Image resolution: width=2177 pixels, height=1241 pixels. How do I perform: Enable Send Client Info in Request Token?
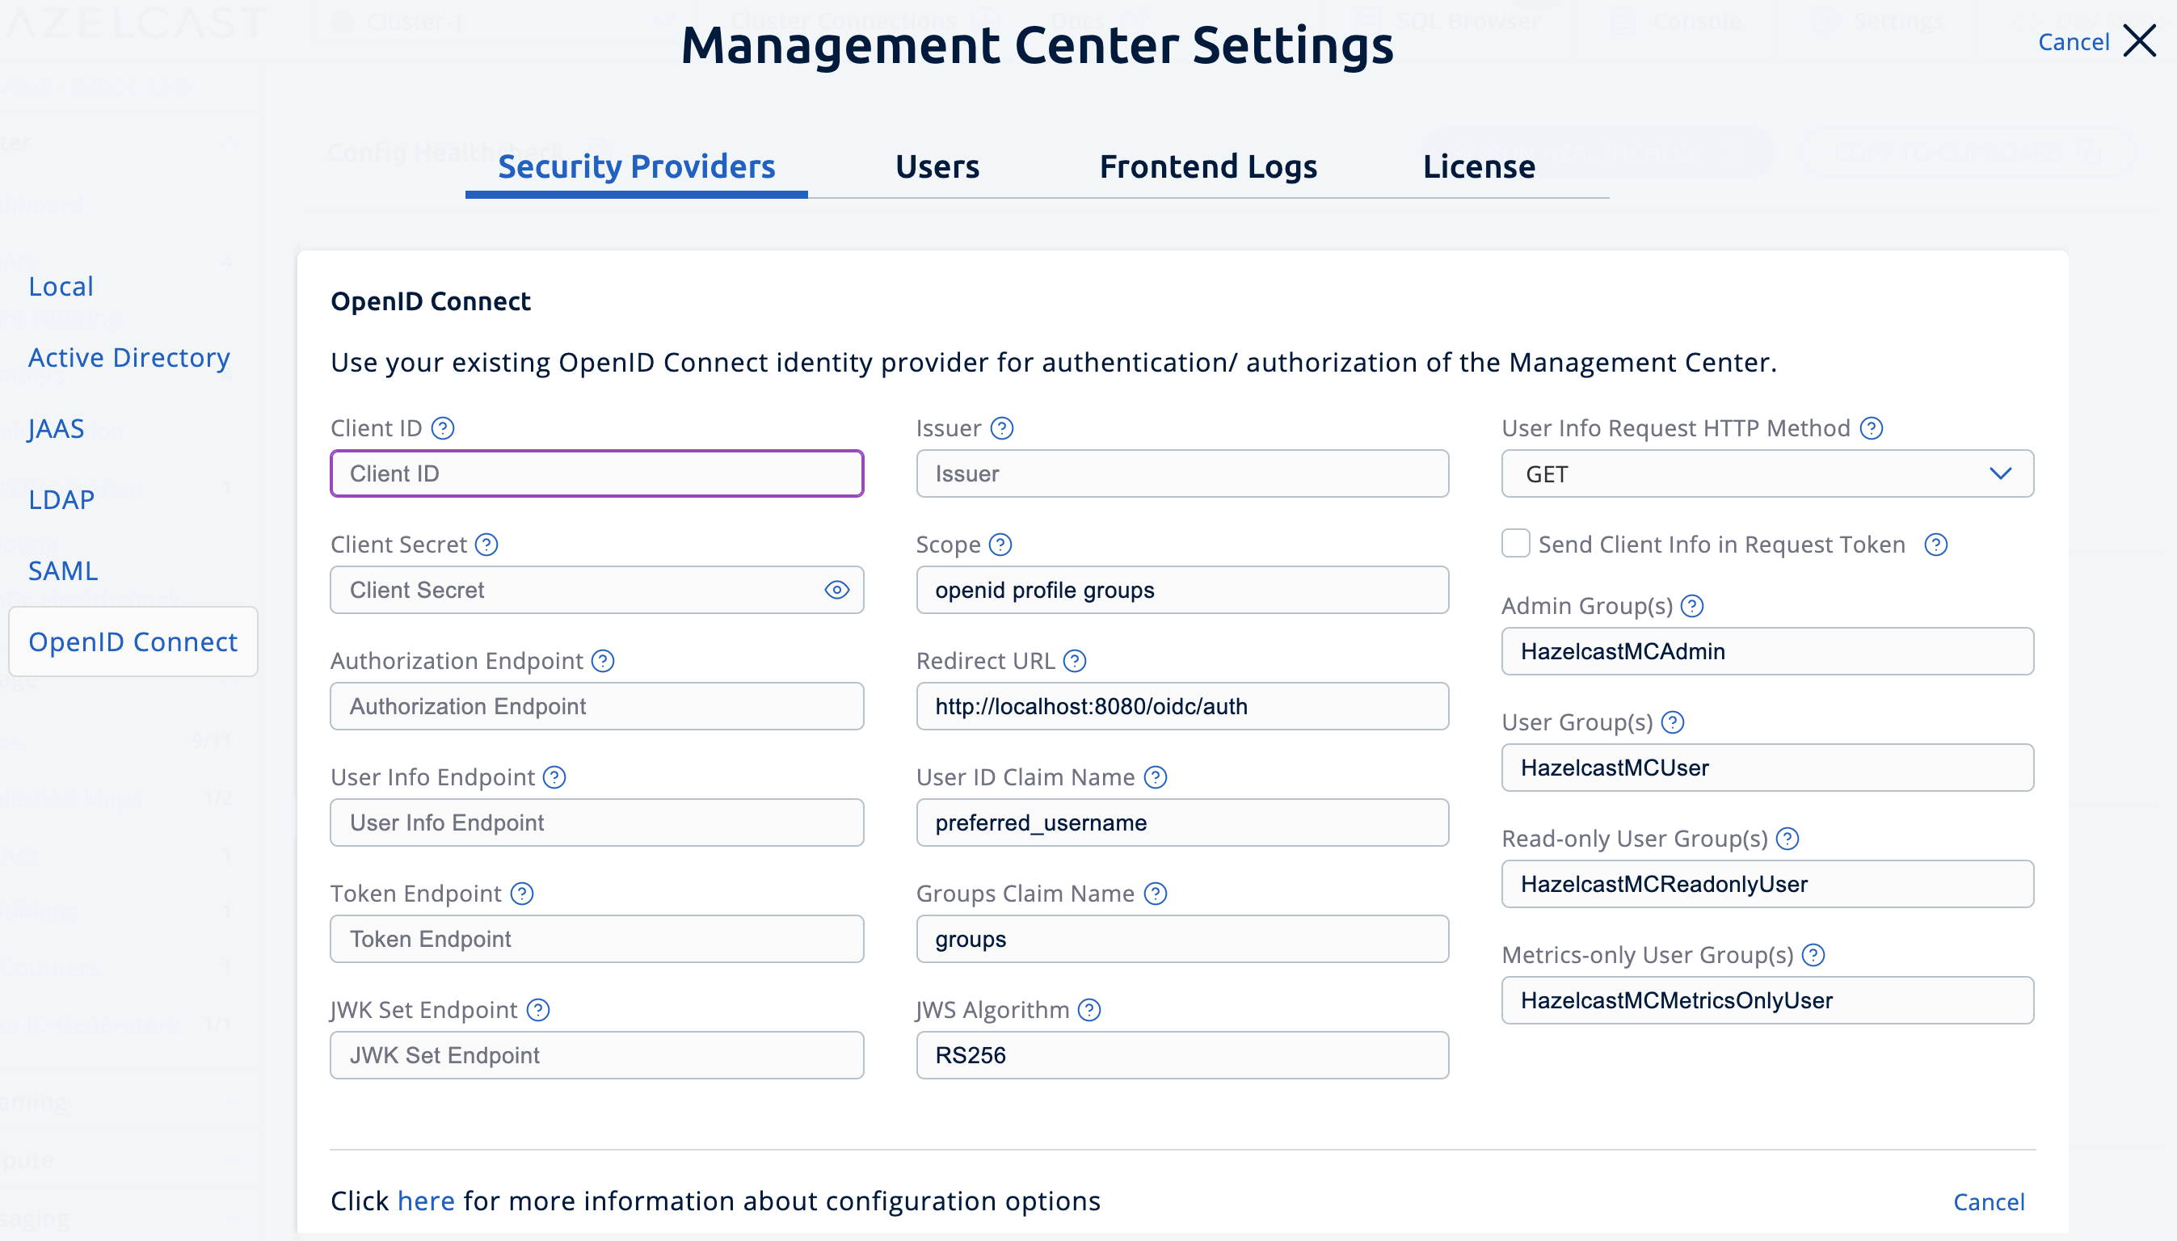coord(1517,544)
